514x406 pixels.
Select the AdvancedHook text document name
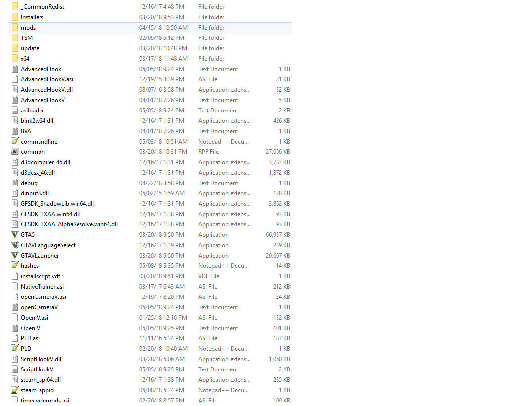(x=41, y=69)
